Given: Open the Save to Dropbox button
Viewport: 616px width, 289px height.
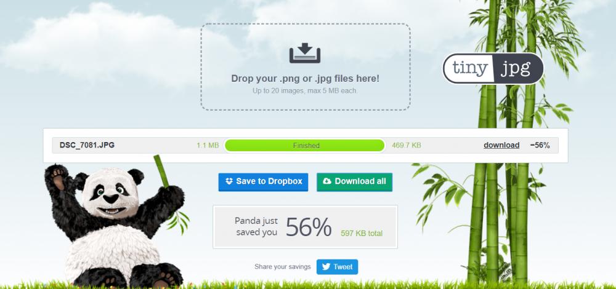Looking at the screenshot, I should coord(263,182).
